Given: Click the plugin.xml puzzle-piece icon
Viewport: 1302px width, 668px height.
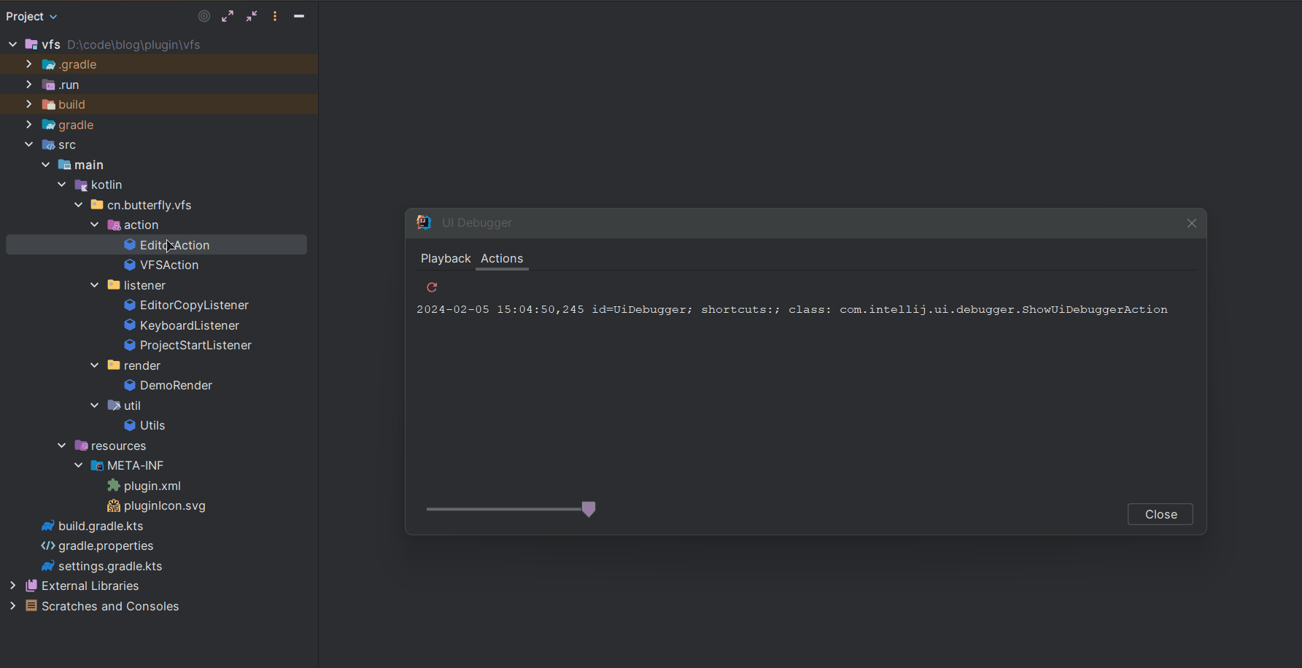Looking at the screenshot, I should pos(114,486).
